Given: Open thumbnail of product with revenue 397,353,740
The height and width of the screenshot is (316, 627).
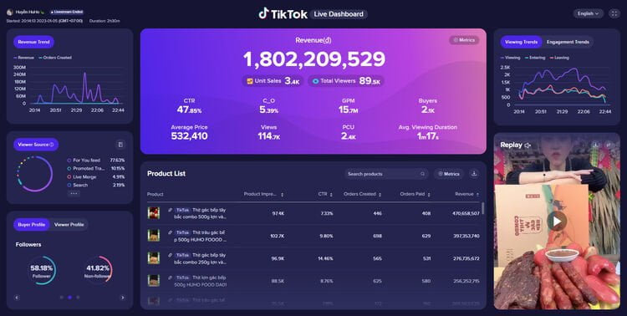Looking at the screenshot, I should [x=154, y=235].
